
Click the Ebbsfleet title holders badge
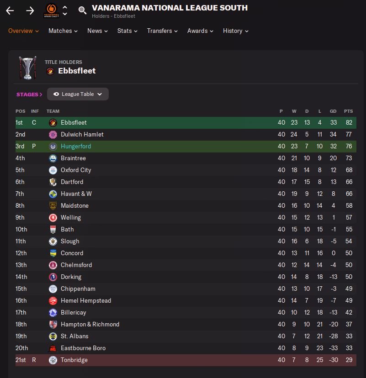50,71
